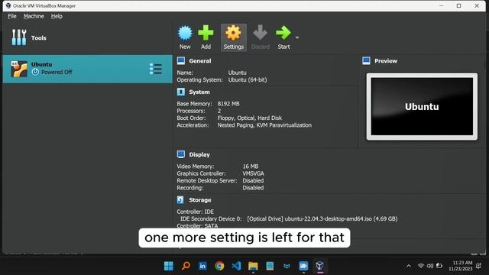Viewport: 489px width, 275px height.
Task: Click the Preview section header
Action: click(386, 61)
